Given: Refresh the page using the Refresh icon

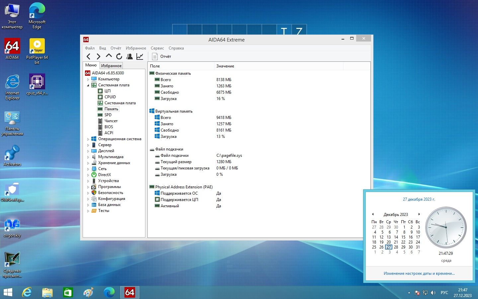Looking at the screenshot, I should (x=119, y=56).
